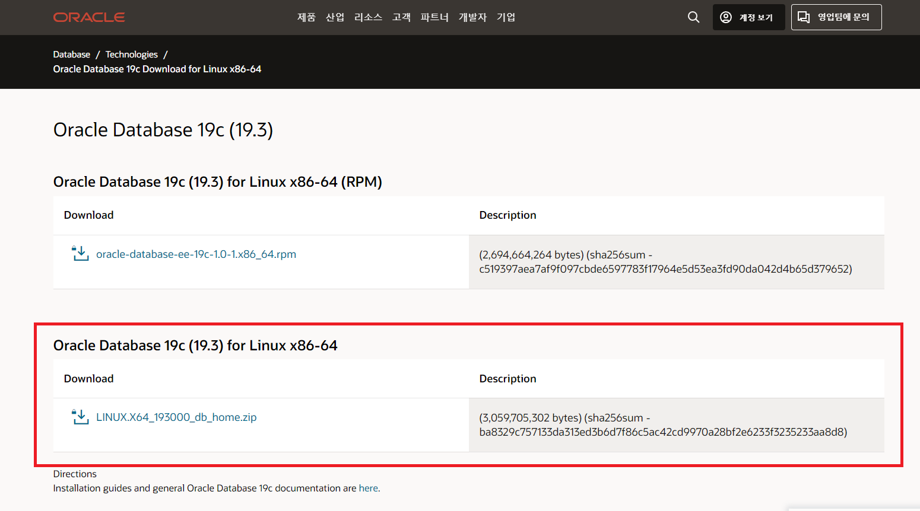Click download icon beside oracle-database-ee rpm
920x511 pixels.
pyautogui.click(x=80, y=254)
